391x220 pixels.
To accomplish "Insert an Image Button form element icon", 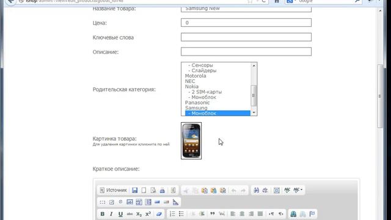I will pyautogui.click(x=166, y=202).
